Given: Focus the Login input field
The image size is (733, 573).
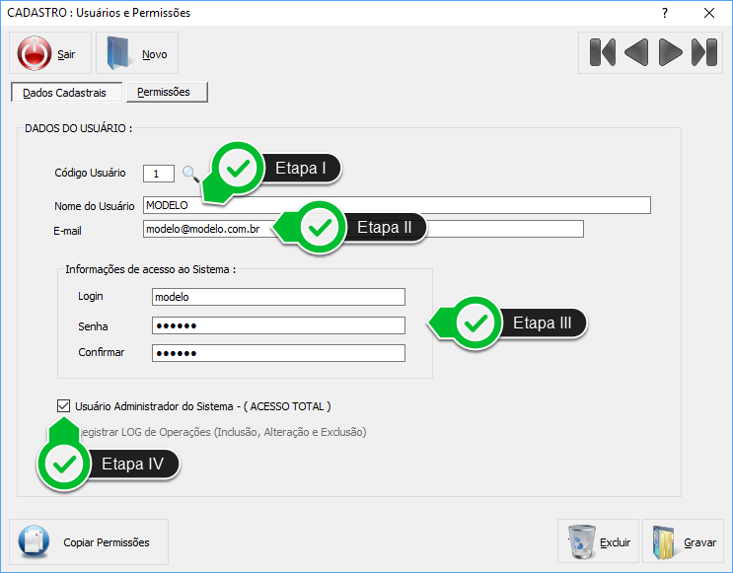Looking at the screenshot, I should pyautogui.click(x=278, y=297).
